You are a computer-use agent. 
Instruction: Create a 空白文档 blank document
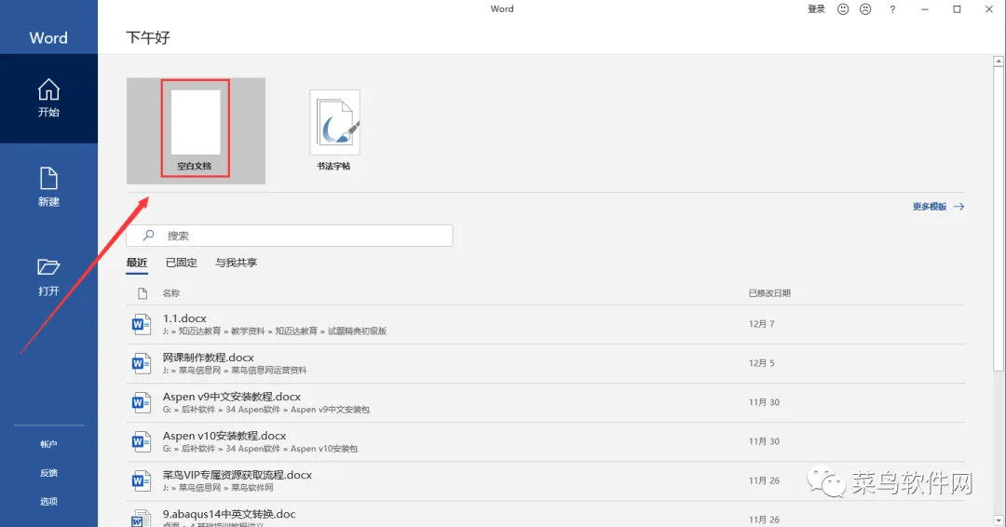pos(195,128)
